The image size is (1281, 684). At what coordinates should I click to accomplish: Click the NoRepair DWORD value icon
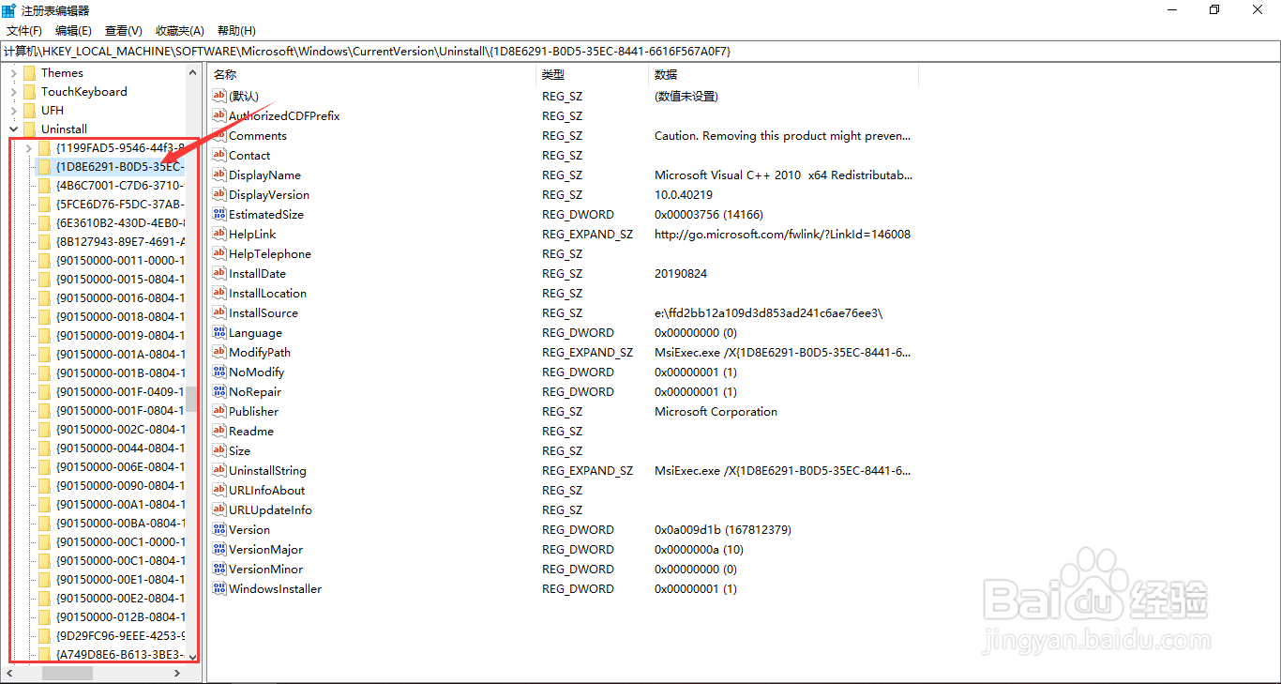(x=220, y=391)
